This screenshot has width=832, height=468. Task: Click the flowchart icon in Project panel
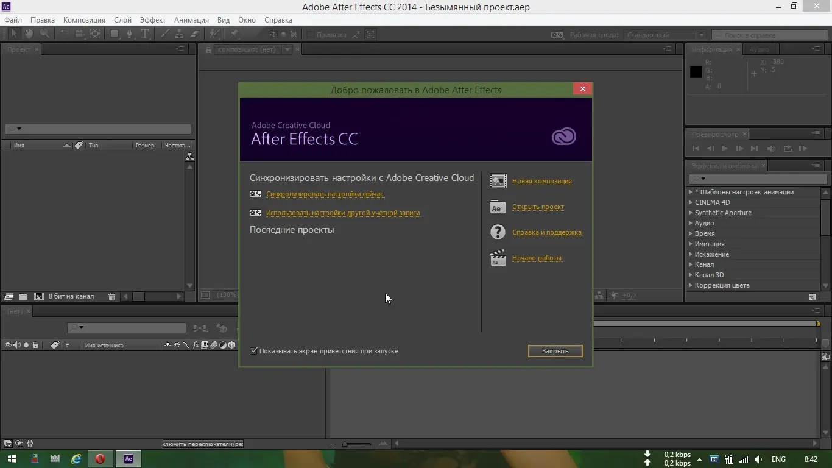[189, 157]
